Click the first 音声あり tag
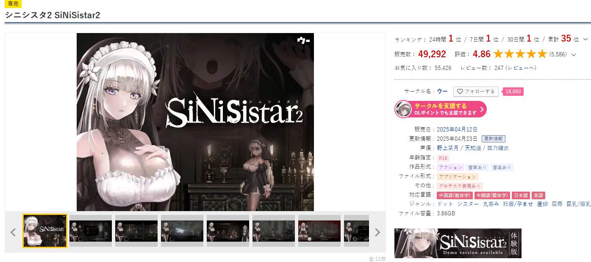Screen dimensions: 591x262 (477, 167)
